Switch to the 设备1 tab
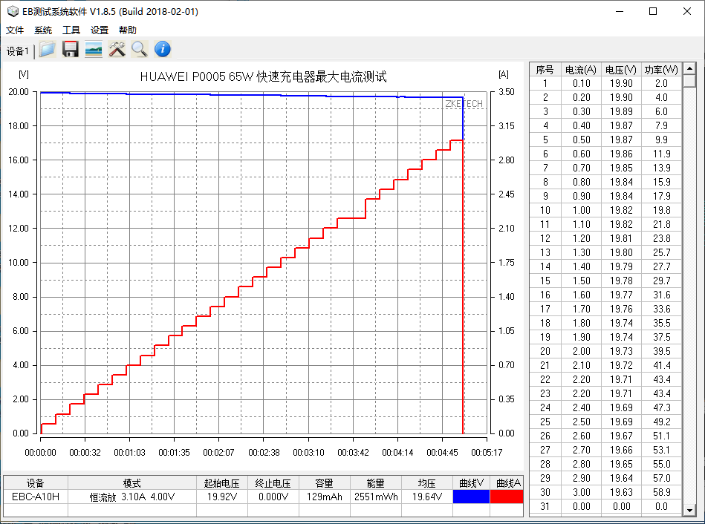Screen dimensions: 705x524 [18, 51]
